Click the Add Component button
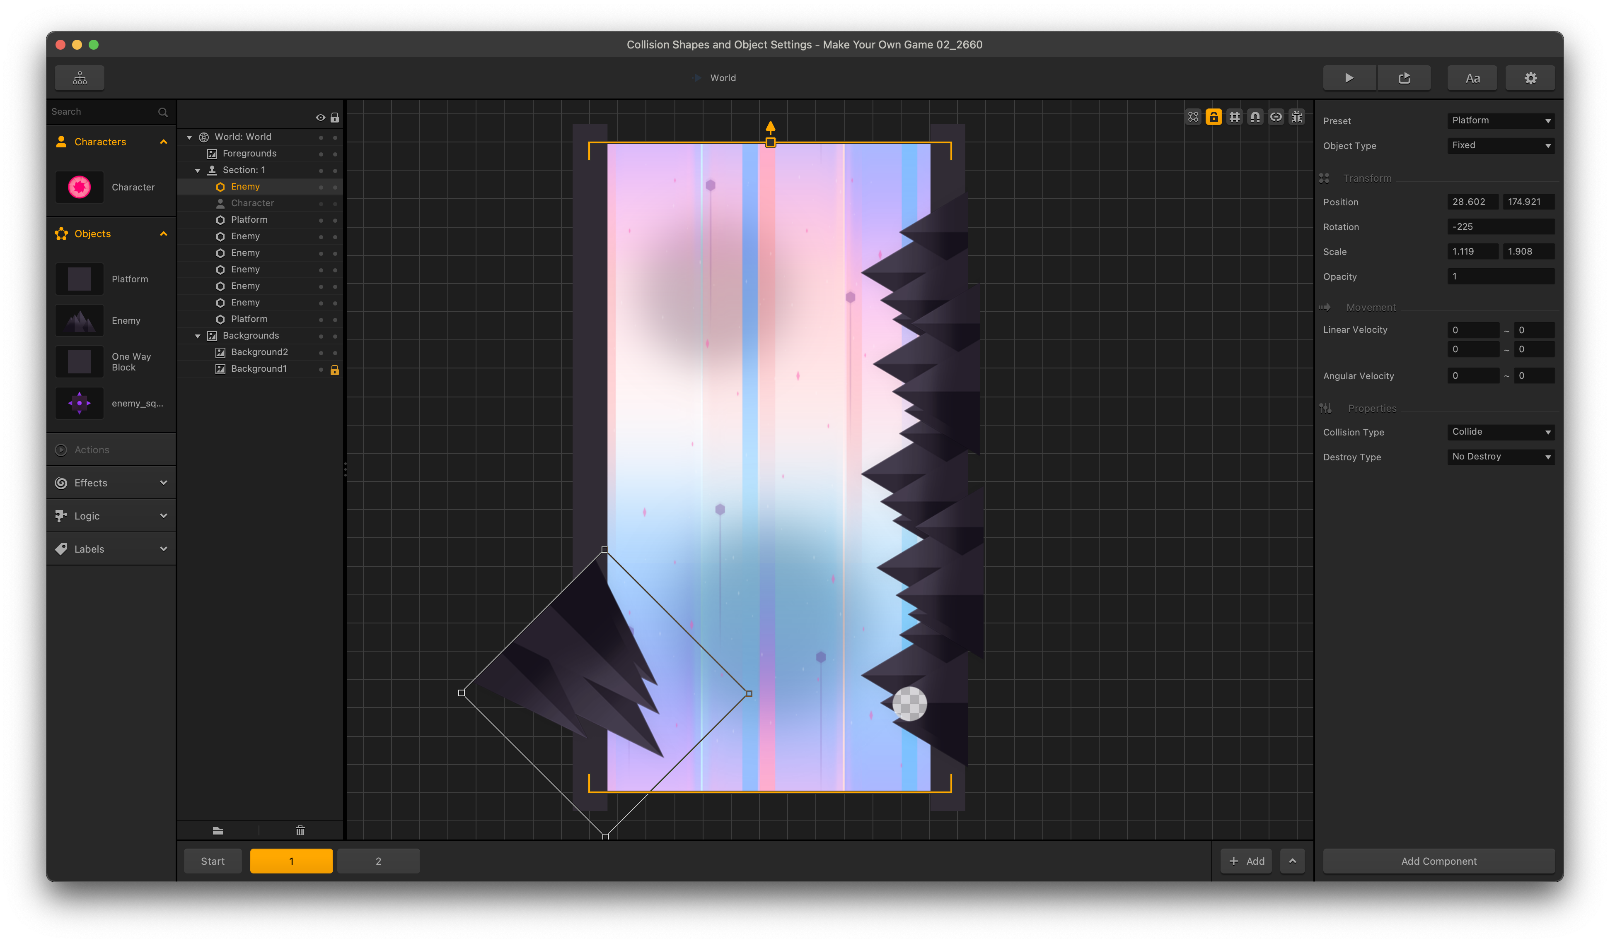 (x=1438, y=861)
